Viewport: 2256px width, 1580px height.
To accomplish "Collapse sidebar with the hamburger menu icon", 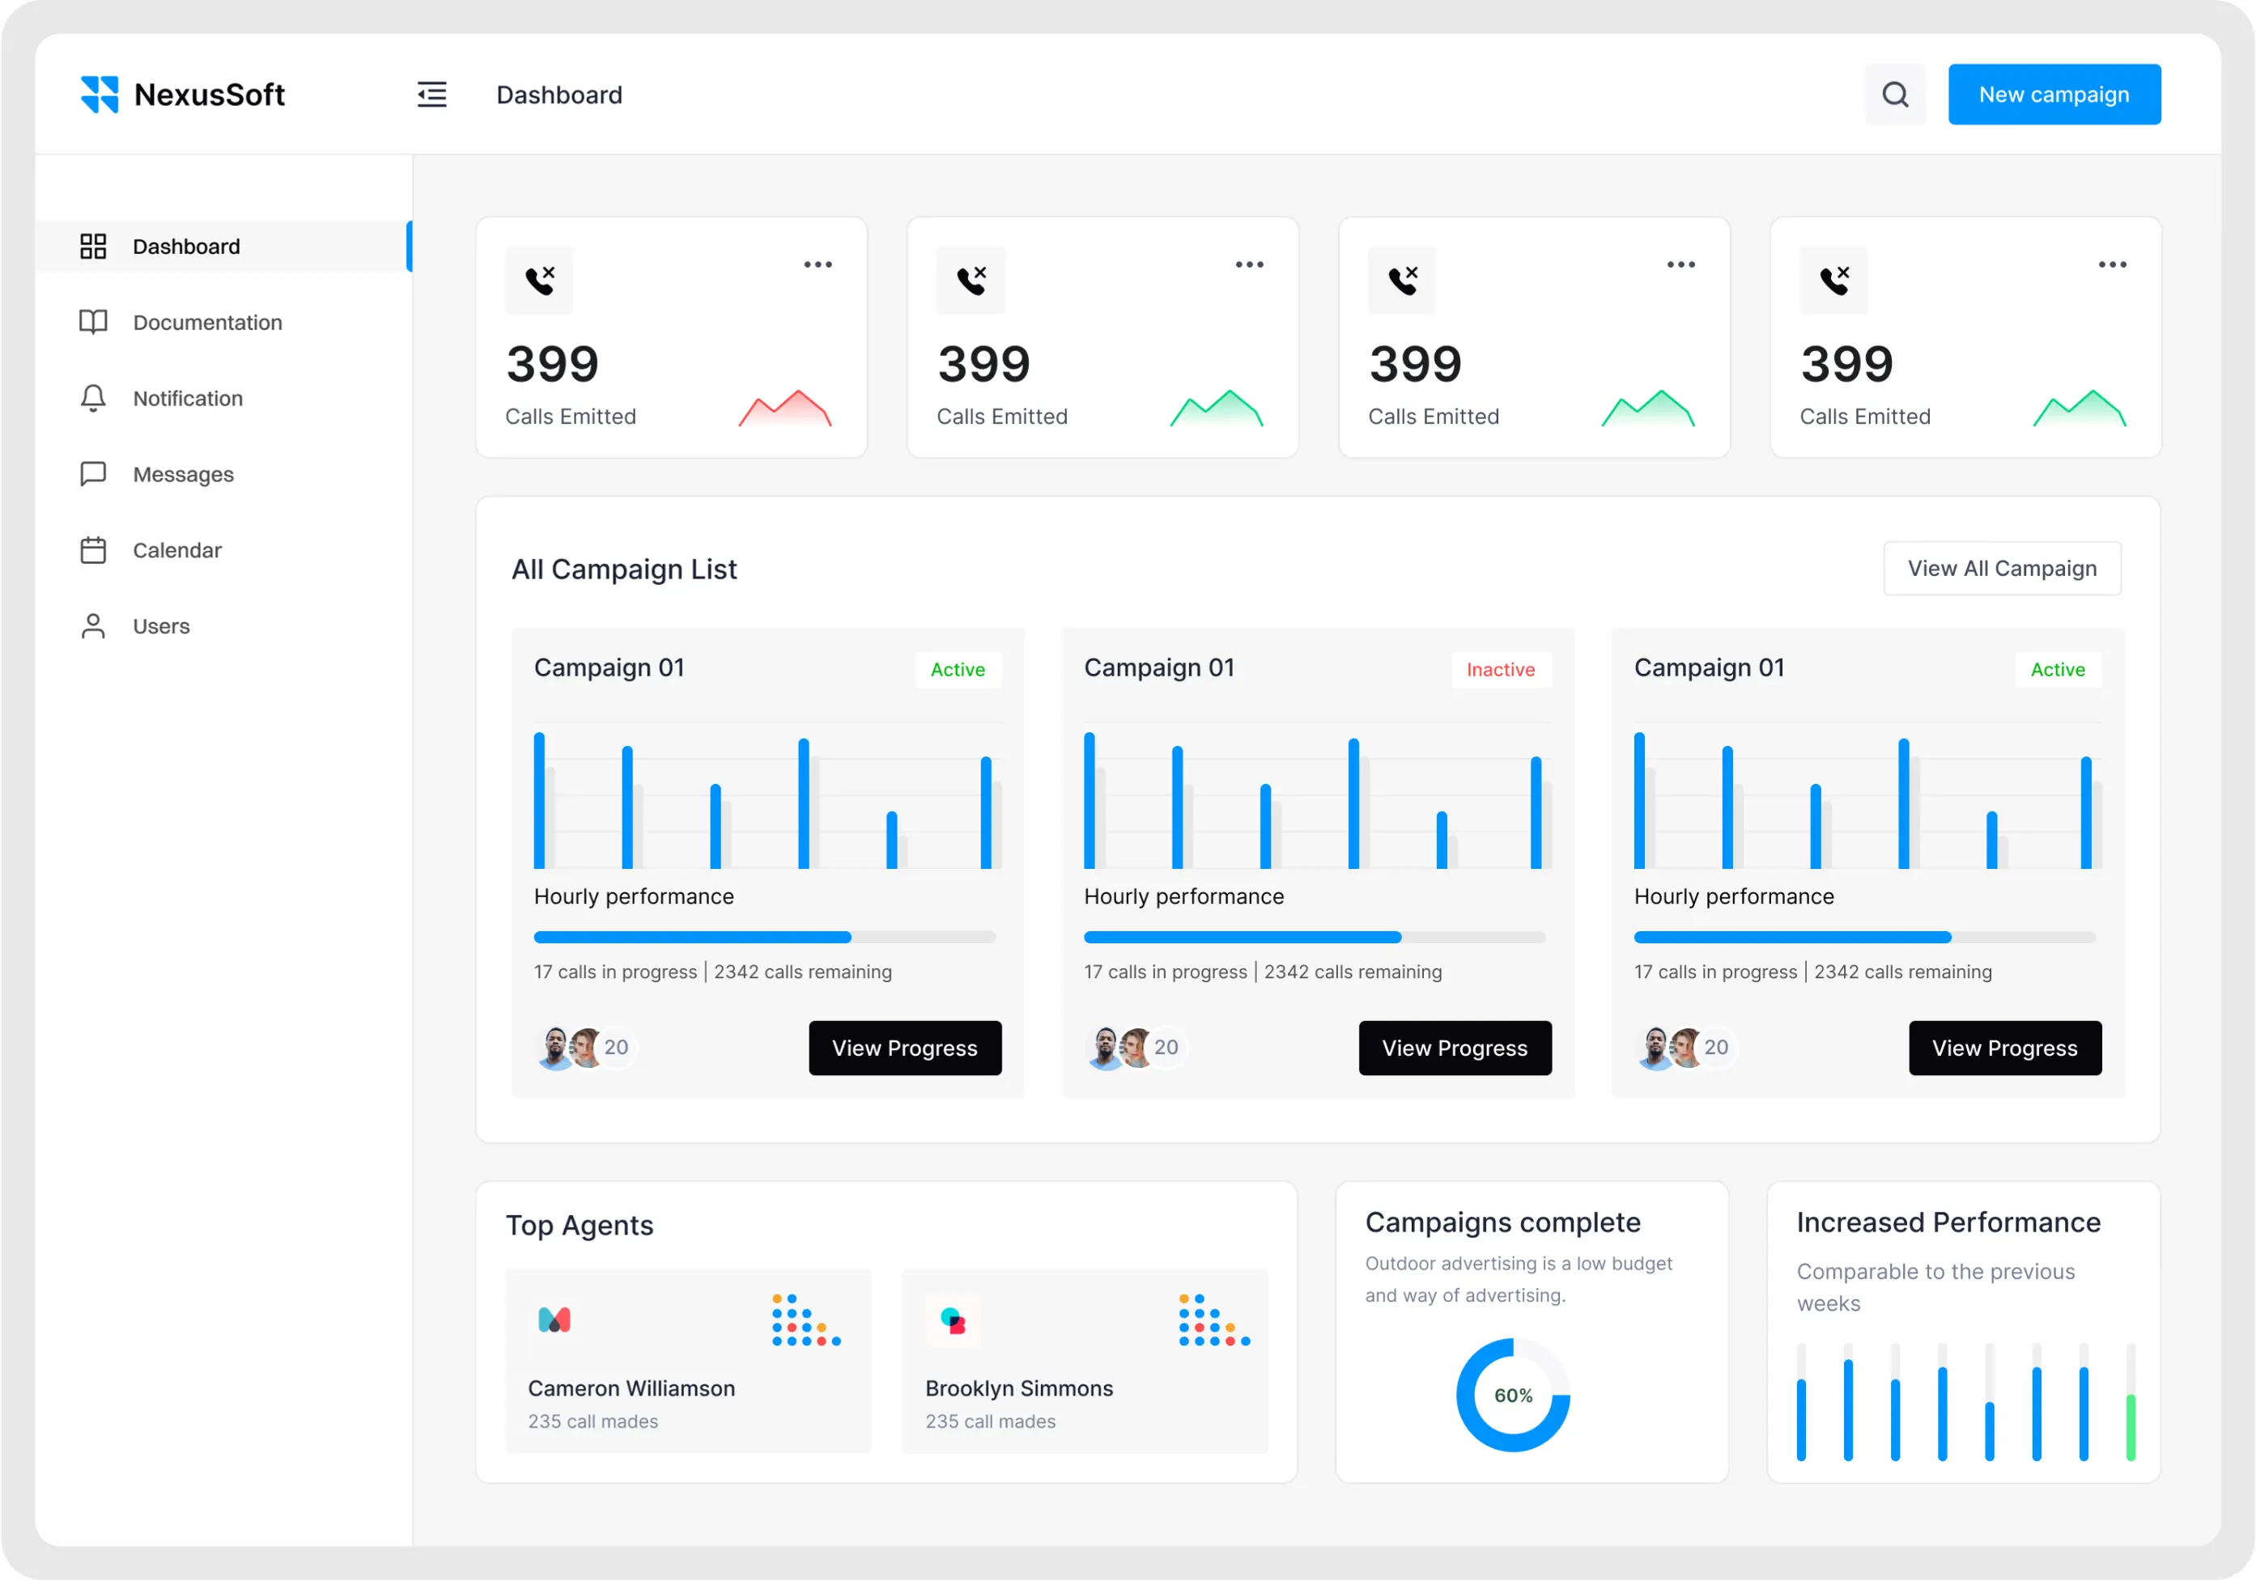I will click(x=431, y=95).
